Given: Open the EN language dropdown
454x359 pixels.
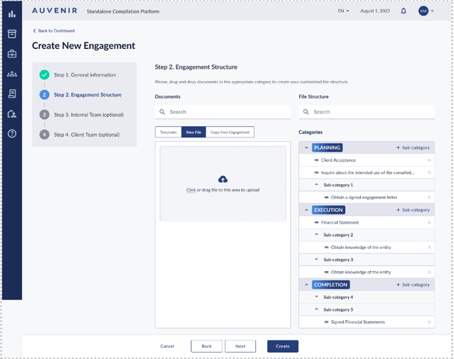Looking at the screenshot, I should point(343,11).
